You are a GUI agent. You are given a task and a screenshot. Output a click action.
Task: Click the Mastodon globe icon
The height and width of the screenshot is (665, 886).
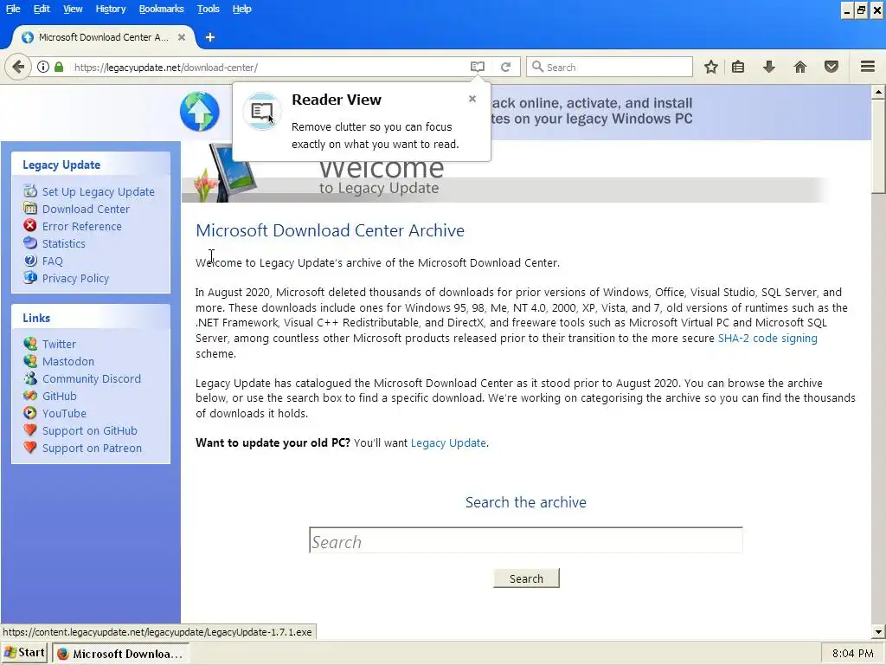(30, 361)
